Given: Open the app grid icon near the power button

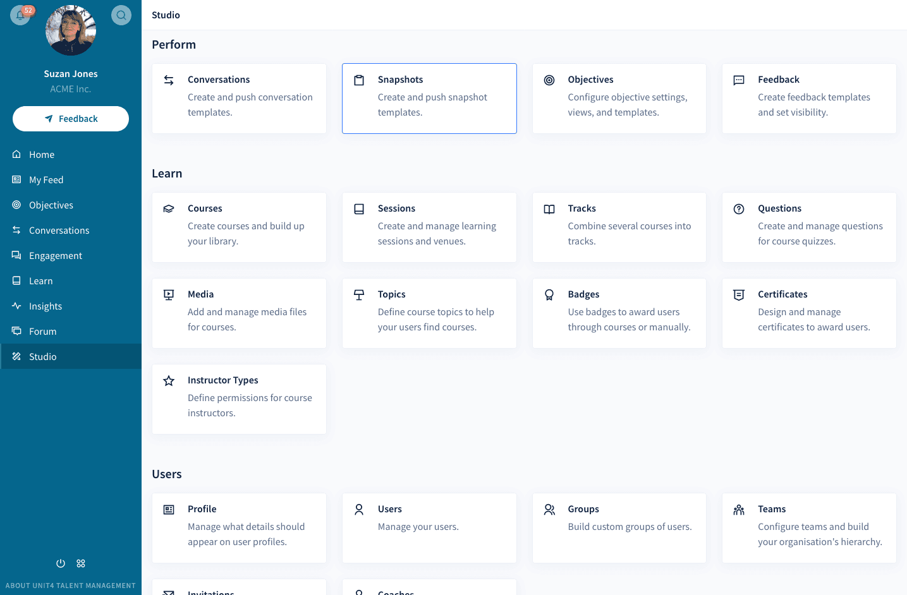Looking at the screenshot, I should (x=81, y=563).
